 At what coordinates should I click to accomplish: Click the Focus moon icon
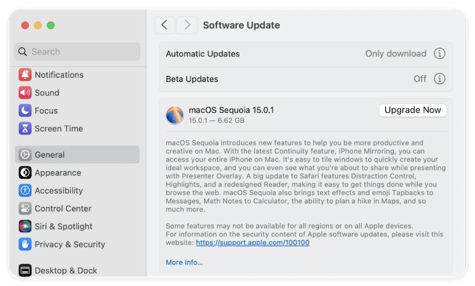coord(25,110)
